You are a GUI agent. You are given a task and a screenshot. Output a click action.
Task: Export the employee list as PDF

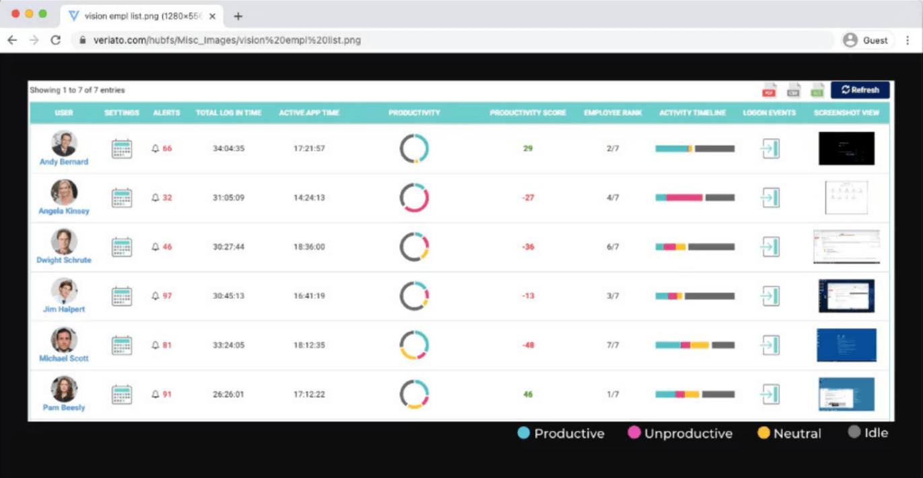pyautogui.click(x=769, y=90)
